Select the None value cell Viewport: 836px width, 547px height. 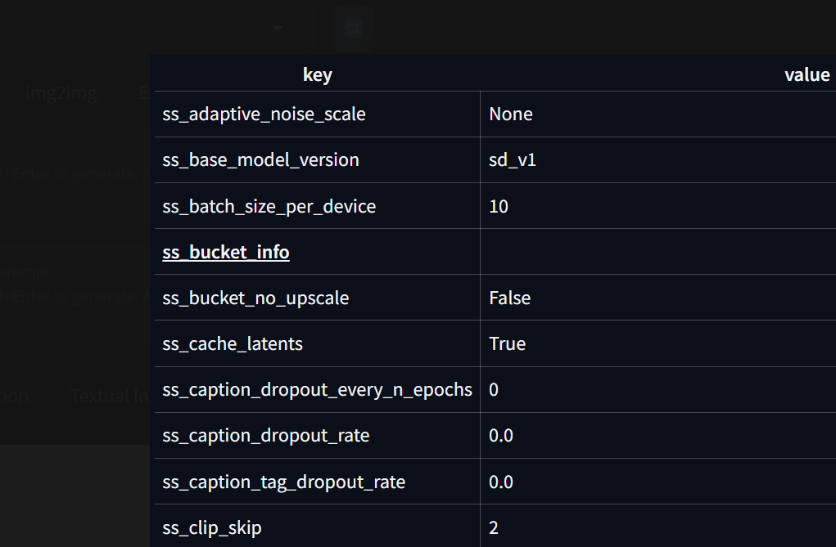[658, 114]
